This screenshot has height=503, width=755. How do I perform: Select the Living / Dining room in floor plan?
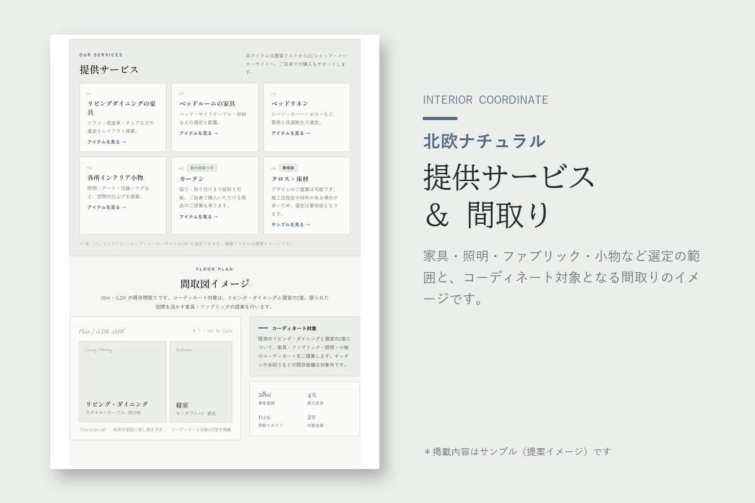point(123,382)
